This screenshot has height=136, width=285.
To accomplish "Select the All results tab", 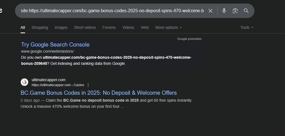I will click(23, 27).
